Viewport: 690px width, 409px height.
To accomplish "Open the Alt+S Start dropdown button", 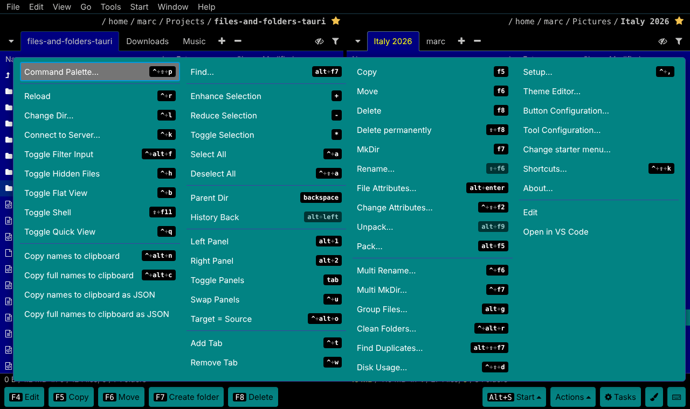I will 514,397.
